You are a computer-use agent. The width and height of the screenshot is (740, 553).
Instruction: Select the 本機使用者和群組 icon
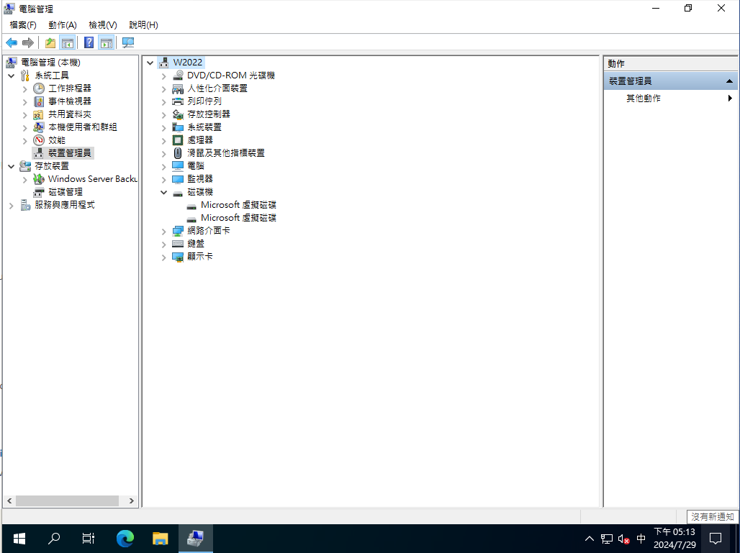click(39, 127)
